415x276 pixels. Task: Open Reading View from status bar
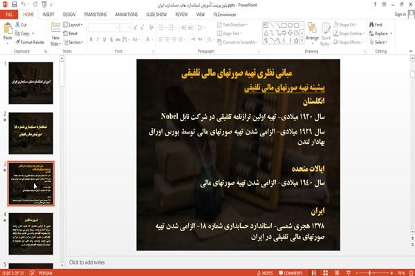click(x=337, y=273)
